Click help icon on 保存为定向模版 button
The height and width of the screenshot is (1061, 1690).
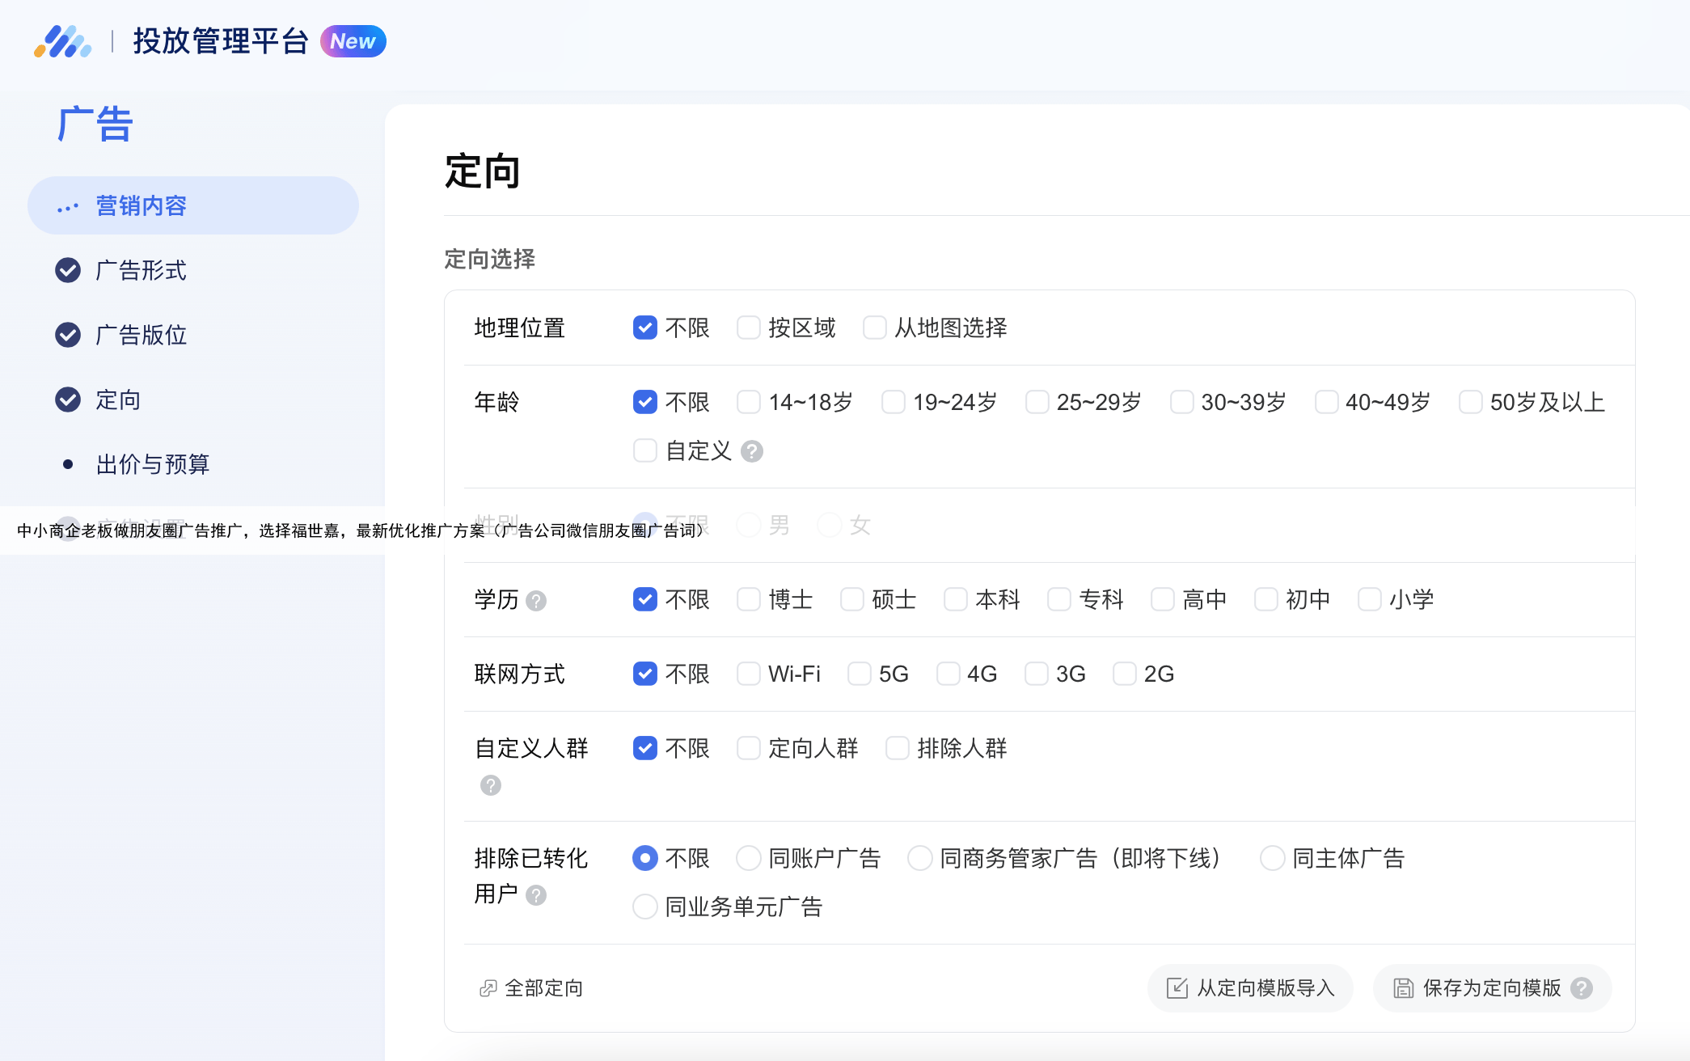(1582, 988)
